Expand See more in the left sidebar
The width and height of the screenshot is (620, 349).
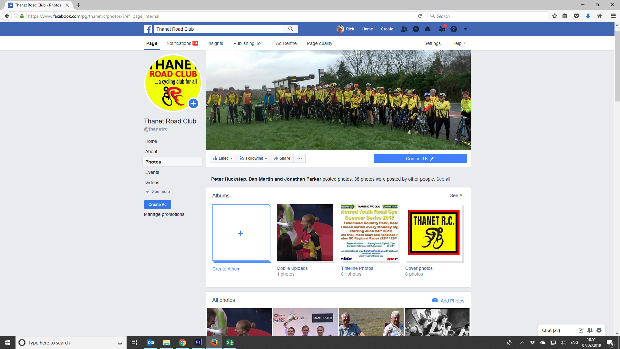click(158, 192)
